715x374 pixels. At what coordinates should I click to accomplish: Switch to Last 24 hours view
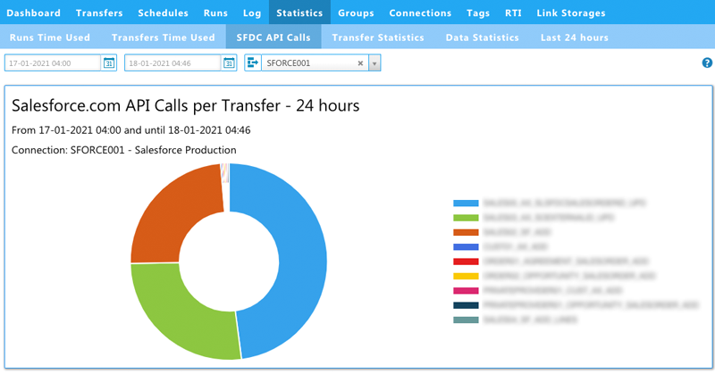pyautogui.click(x=574, y=37)
